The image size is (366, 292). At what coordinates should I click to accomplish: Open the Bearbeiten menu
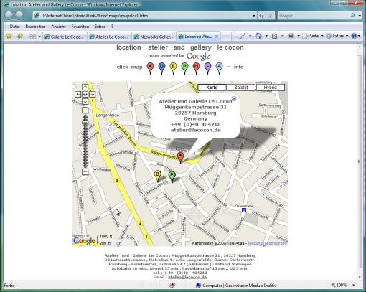pos(35,27)
